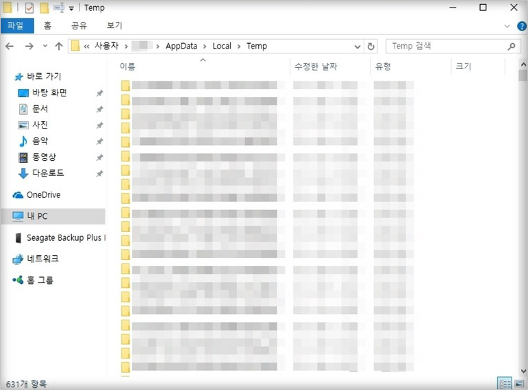This screenshot has width=528, height=390.
Task: Expand chevron after Local in path
Action: [x=239, y=46]
